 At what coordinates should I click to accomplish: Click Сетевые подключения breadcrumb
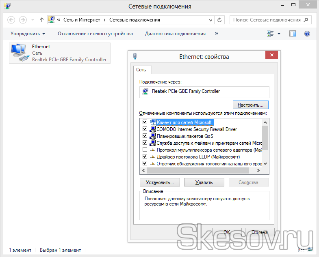135,20
